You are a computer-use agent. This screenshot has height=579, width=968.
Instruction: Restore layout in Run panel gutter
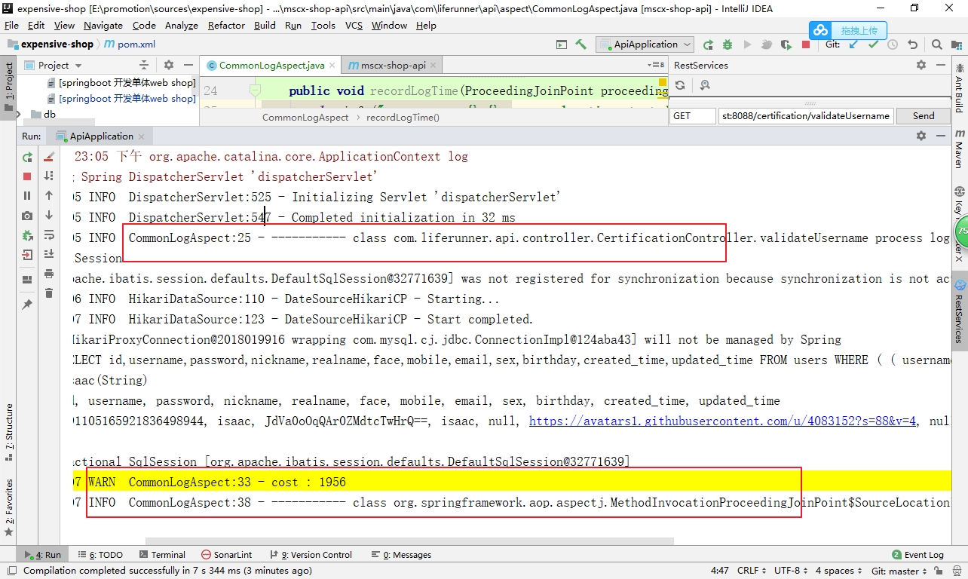(27, 280)
